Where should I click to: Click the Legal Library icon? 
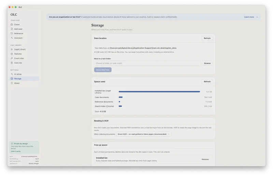[x=12, y=49]
